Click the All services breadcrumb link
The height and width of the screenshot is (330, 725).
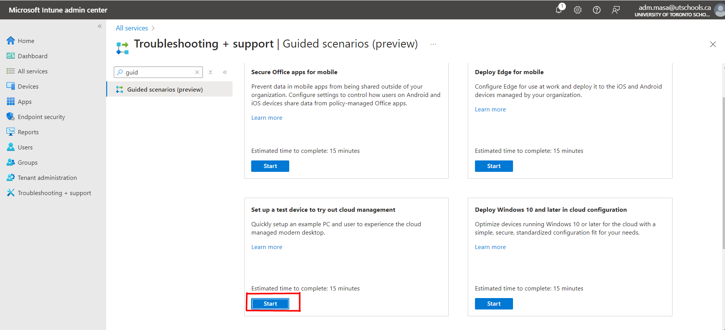coord(132,28)
